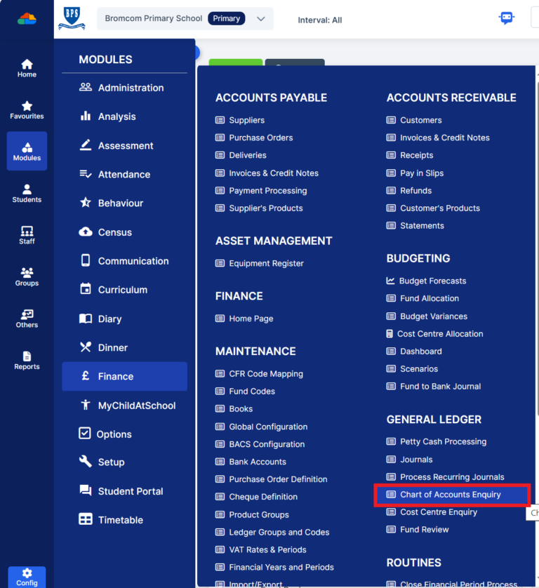This screenshot has width=539, height=588.
Task: Click the BPS school crest logo
Action: coord(72,19)
